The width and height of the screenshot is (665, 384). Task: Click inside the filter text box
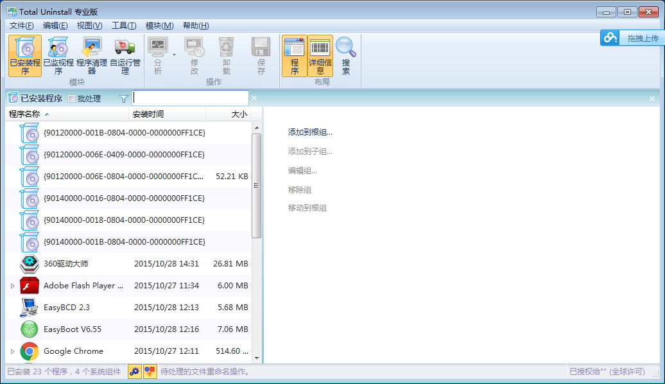tap(190, 98)
